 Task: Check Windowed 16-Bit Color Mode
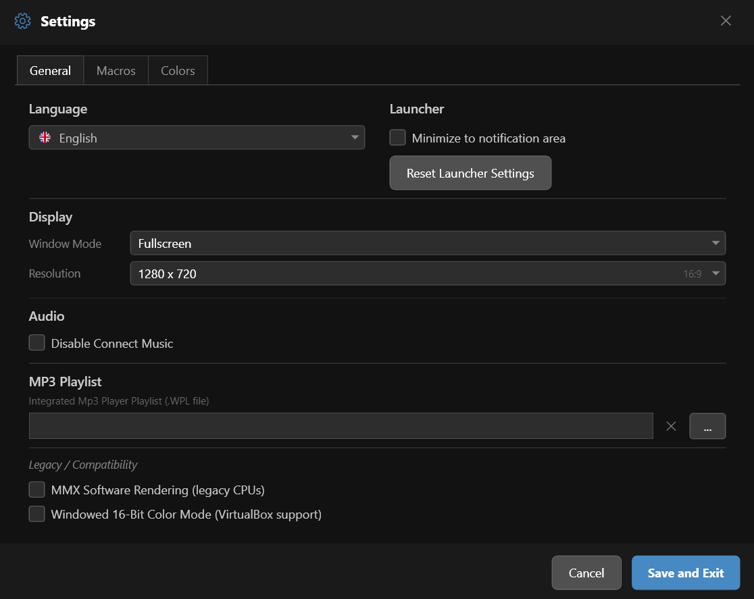(x=37, y=514)
